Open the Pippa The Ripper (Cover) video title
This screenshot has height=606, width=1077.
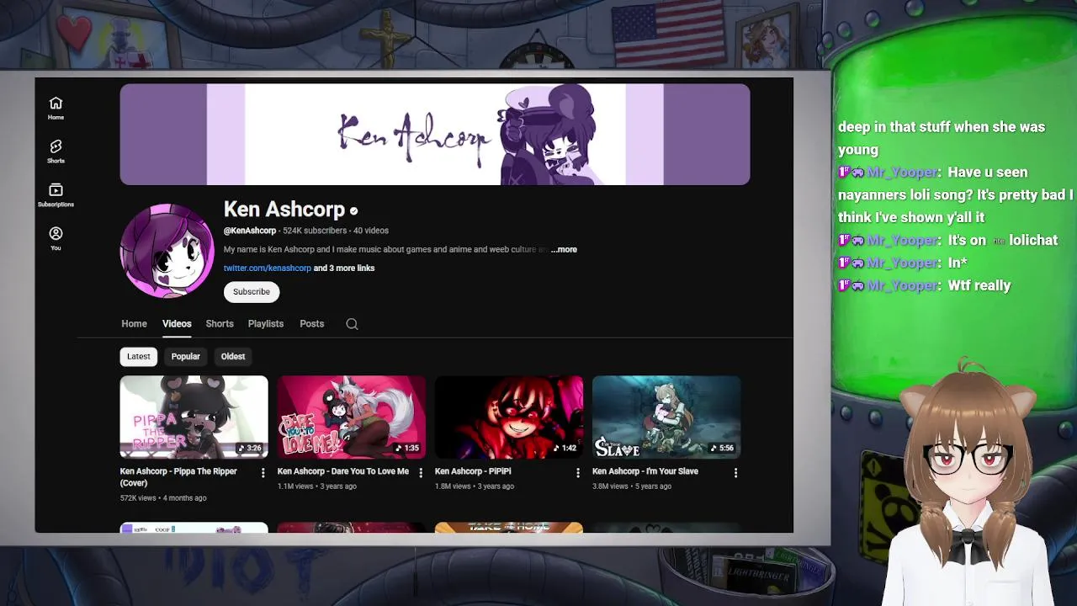[x=178, y=477]
